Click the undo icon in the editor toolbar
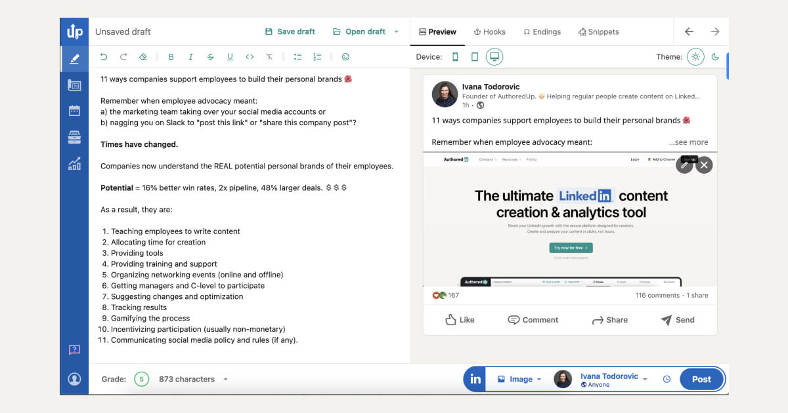 tap(103, 57)
